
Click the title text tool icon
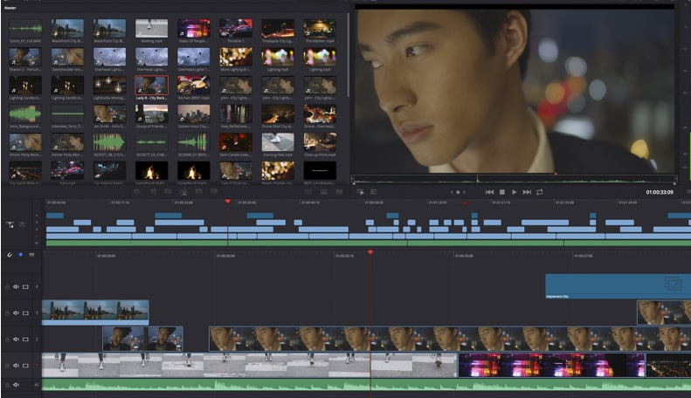coord(10,224)
